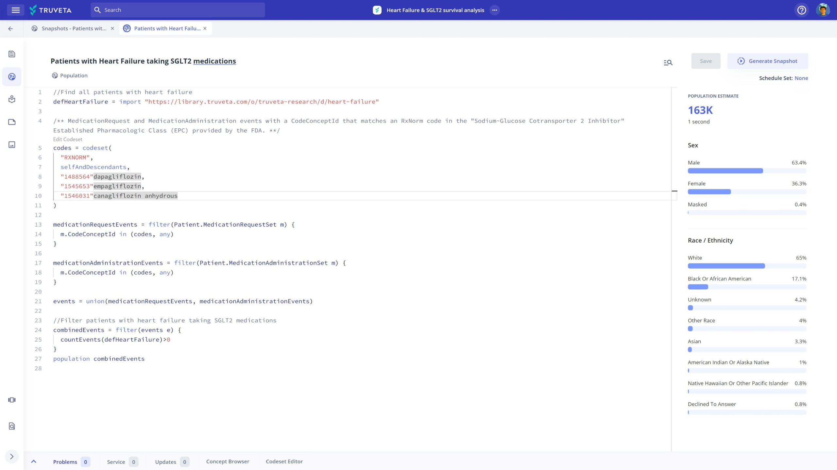The image size is (837, 470).
Task: Expand the more-options ellipsis next to analysis title
Action: pos(495,10)
